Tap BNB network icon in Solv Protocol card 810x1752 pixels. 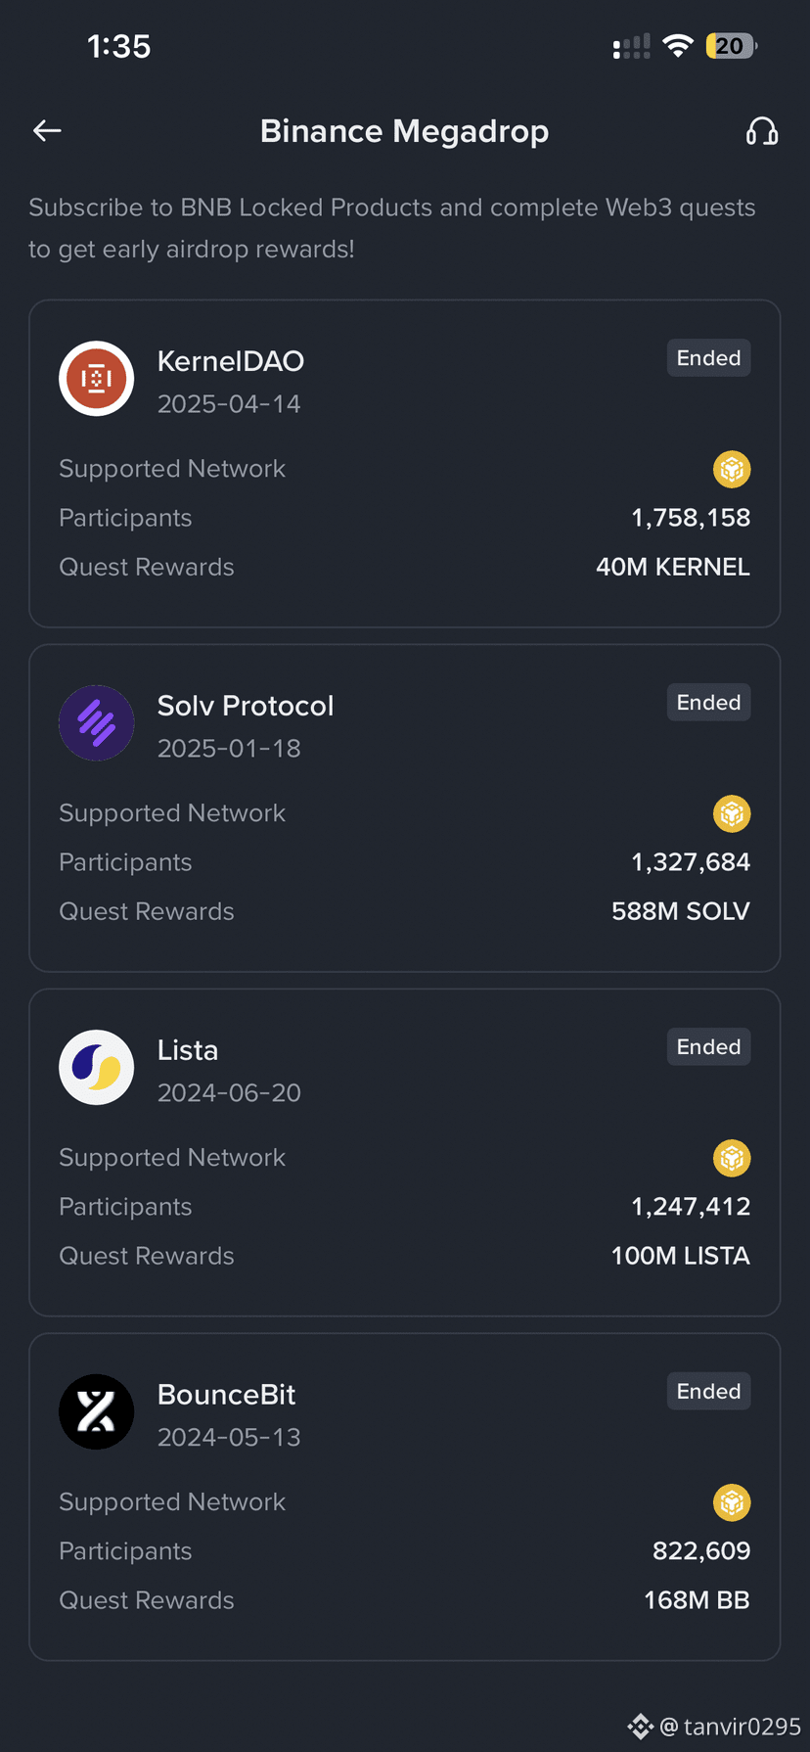(732, 814)
